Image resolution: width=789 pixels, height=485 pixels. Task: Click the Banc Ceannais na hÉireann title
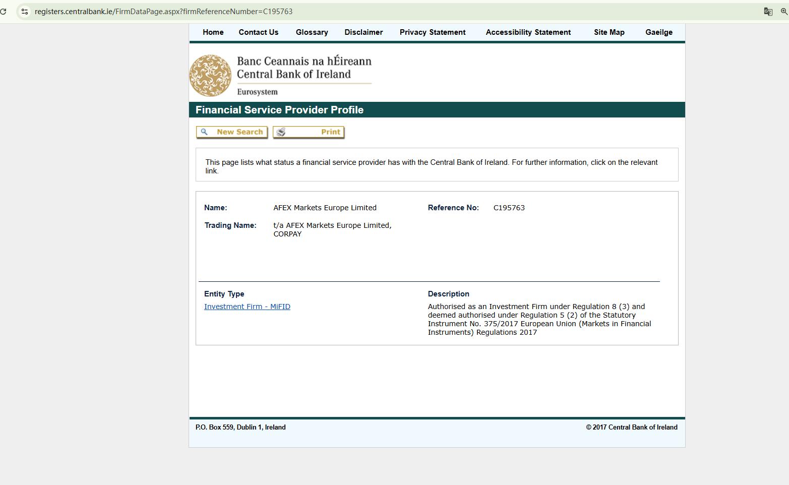tap(304, 61)
